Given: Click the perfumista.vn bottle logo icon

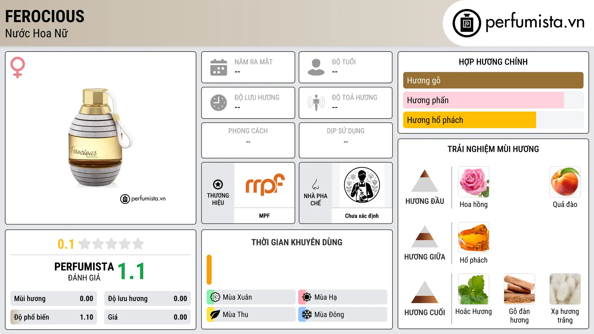Looking at the screenshot, I should tap(467, 23).
